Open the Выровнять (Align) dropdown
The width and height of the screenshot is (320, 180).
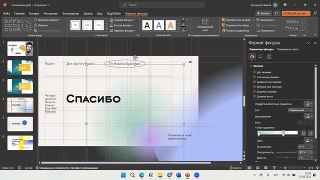point(266,20)
